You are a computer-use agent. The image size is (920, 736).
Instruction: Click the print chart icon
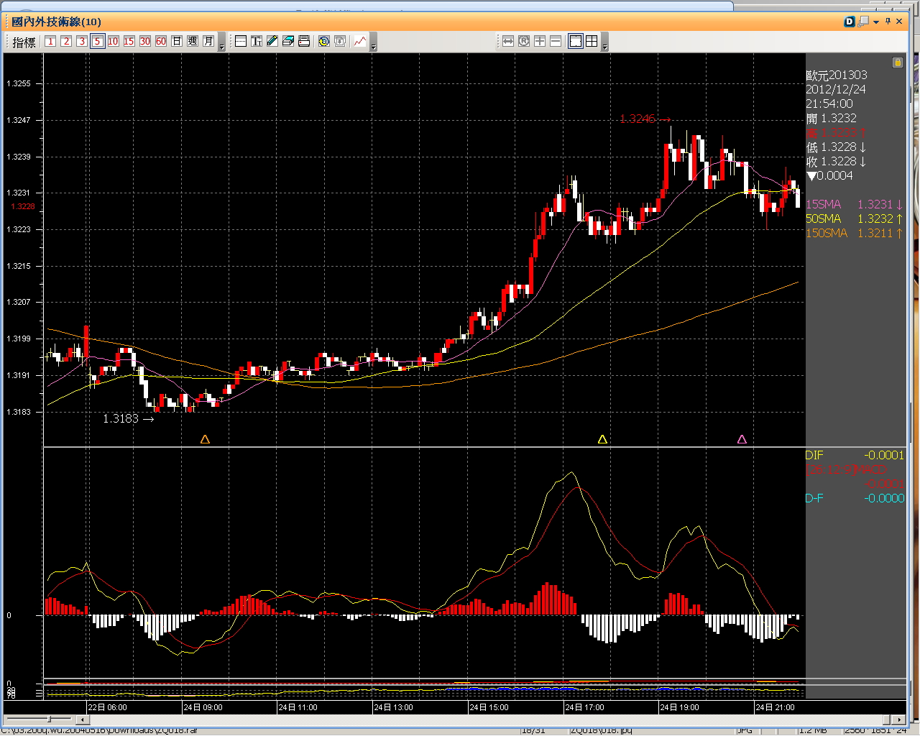tap(304, 42)
